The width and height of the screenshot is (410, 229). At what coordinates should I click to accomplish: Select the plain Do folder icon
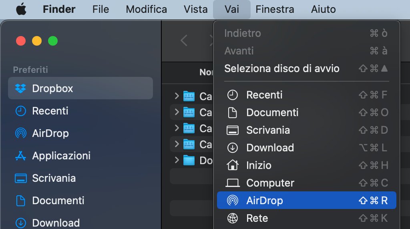pos(189,160)
